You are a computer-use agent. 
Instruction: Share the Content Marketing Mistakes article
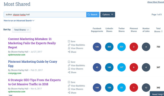72,52
